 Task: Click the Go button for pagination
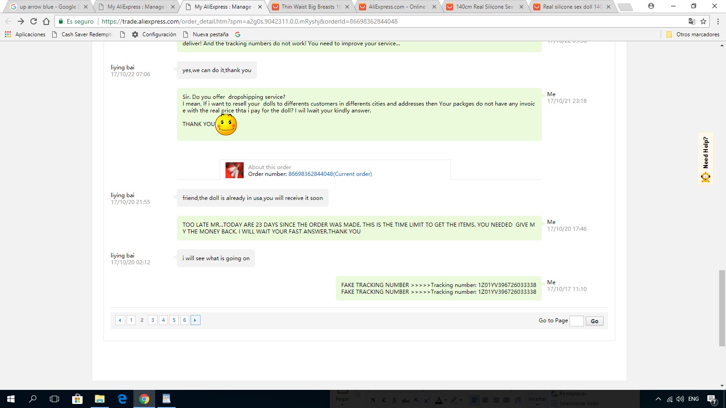click(x=594, y=321)
